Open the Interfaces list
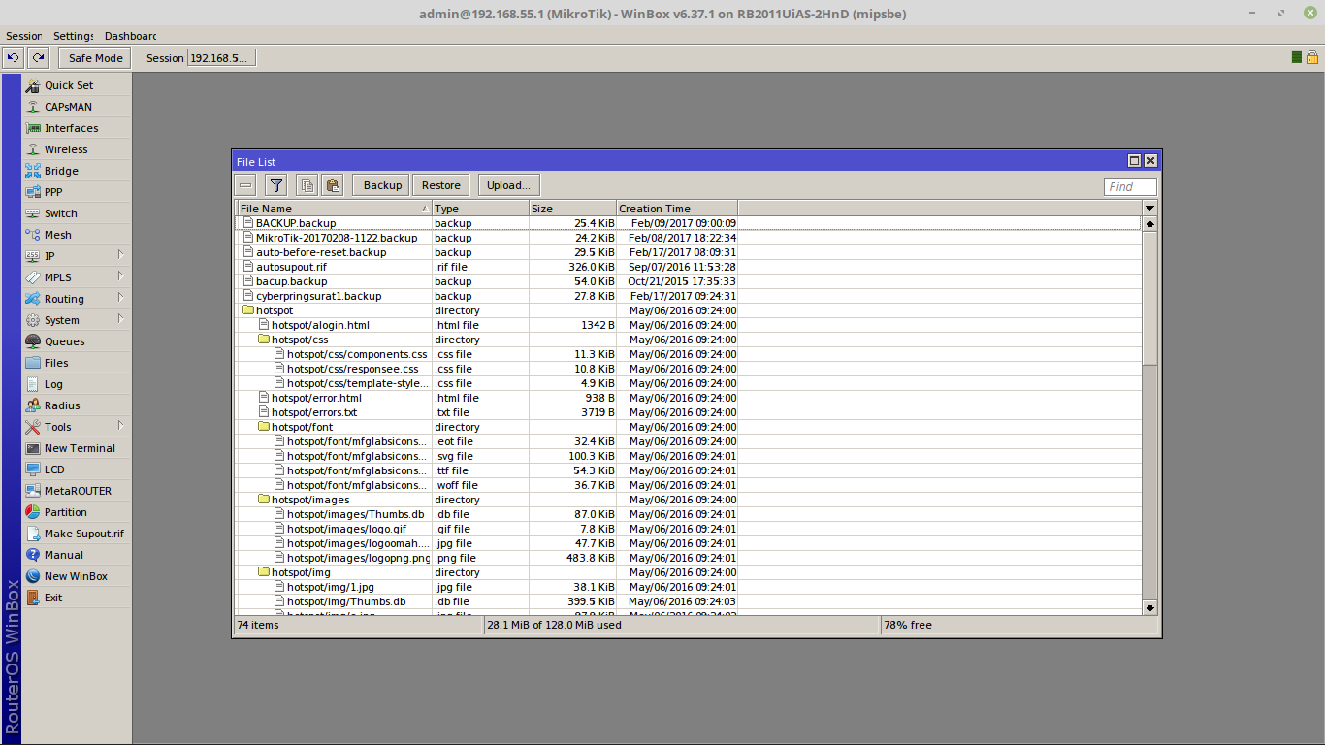Screen dimensions: 1325x745 coord(77,128)
